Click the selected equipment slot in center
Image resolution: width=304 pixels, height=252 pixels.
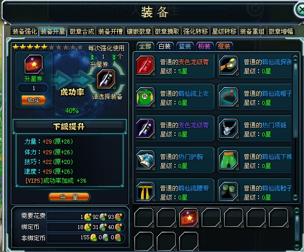click(106, 79)
